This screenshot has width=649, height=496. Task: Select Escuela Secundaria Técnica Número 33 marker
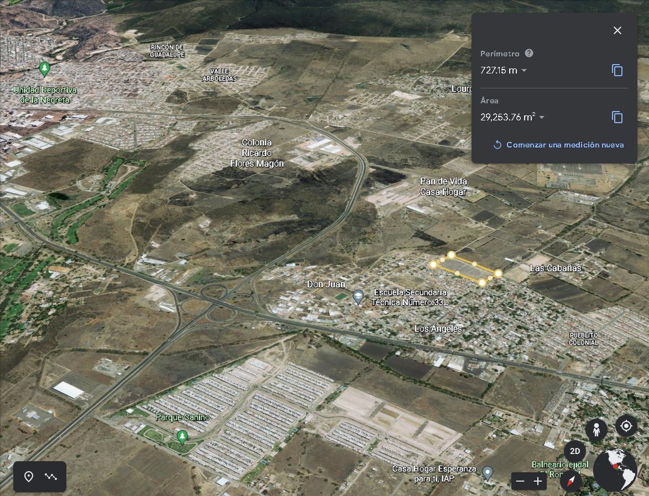coord(358,297)
